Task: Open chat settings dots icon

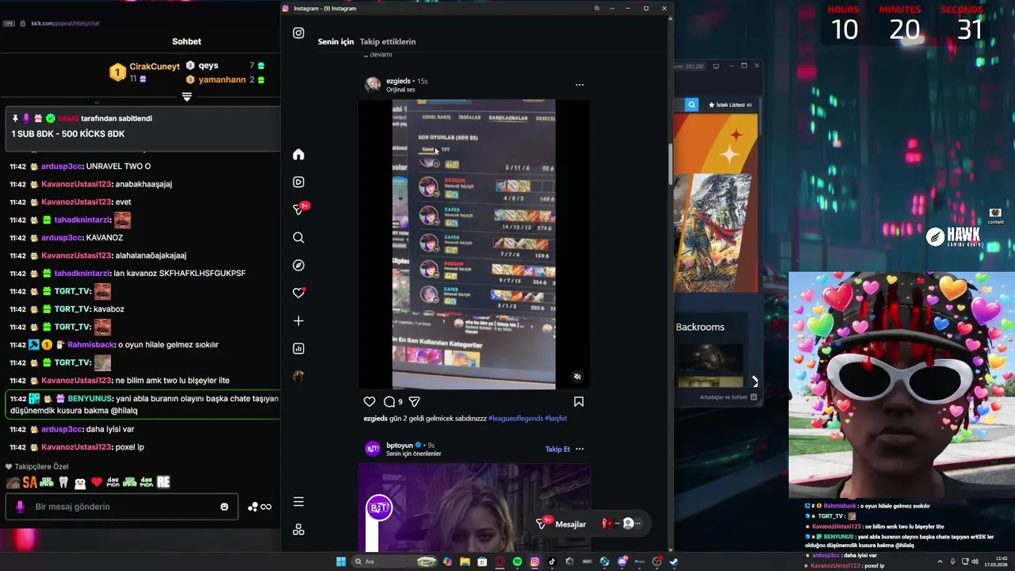Action: tap(252, 507)
